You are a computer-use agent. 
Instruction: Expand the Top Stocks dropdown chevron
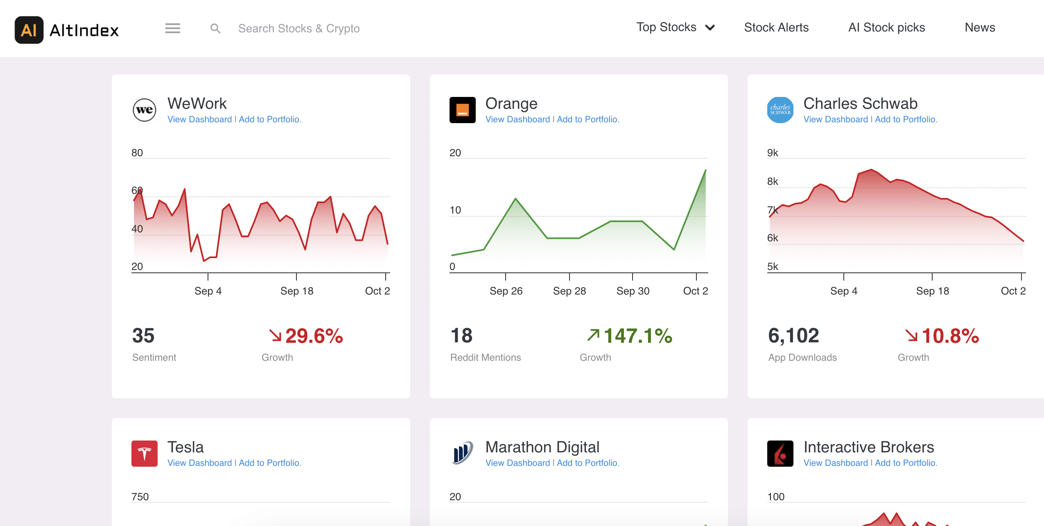(x=710, y=27)
